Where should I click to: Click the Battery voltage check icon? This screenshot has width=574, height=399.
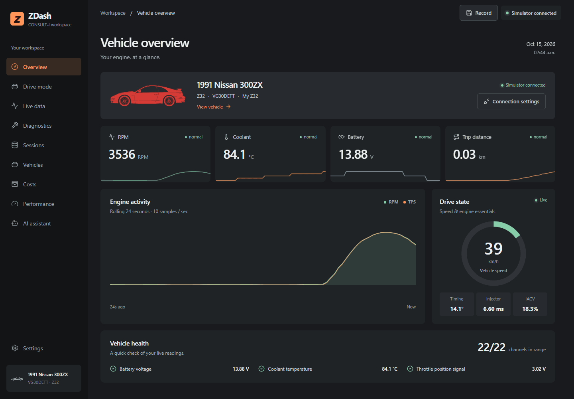(x=113, y=369)
